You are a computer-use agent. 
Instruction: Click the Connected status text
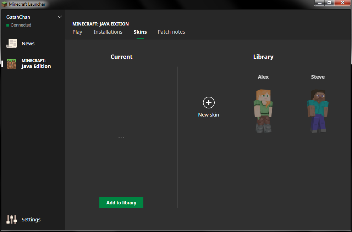[x=21, y=25]
